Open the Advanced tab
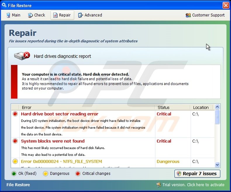231x192 pixels. (x=90, y=15)
